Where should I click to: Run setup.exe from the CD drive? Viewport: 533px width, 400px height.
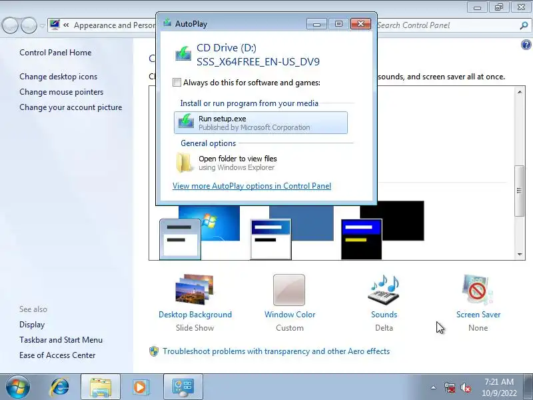point(261,123)
